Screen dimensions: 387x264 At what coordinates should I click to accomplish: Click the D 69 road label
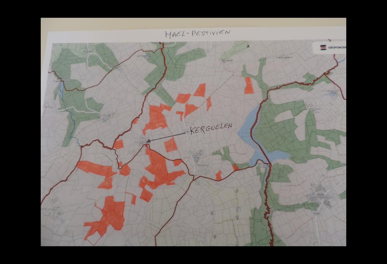coord(316,214)
